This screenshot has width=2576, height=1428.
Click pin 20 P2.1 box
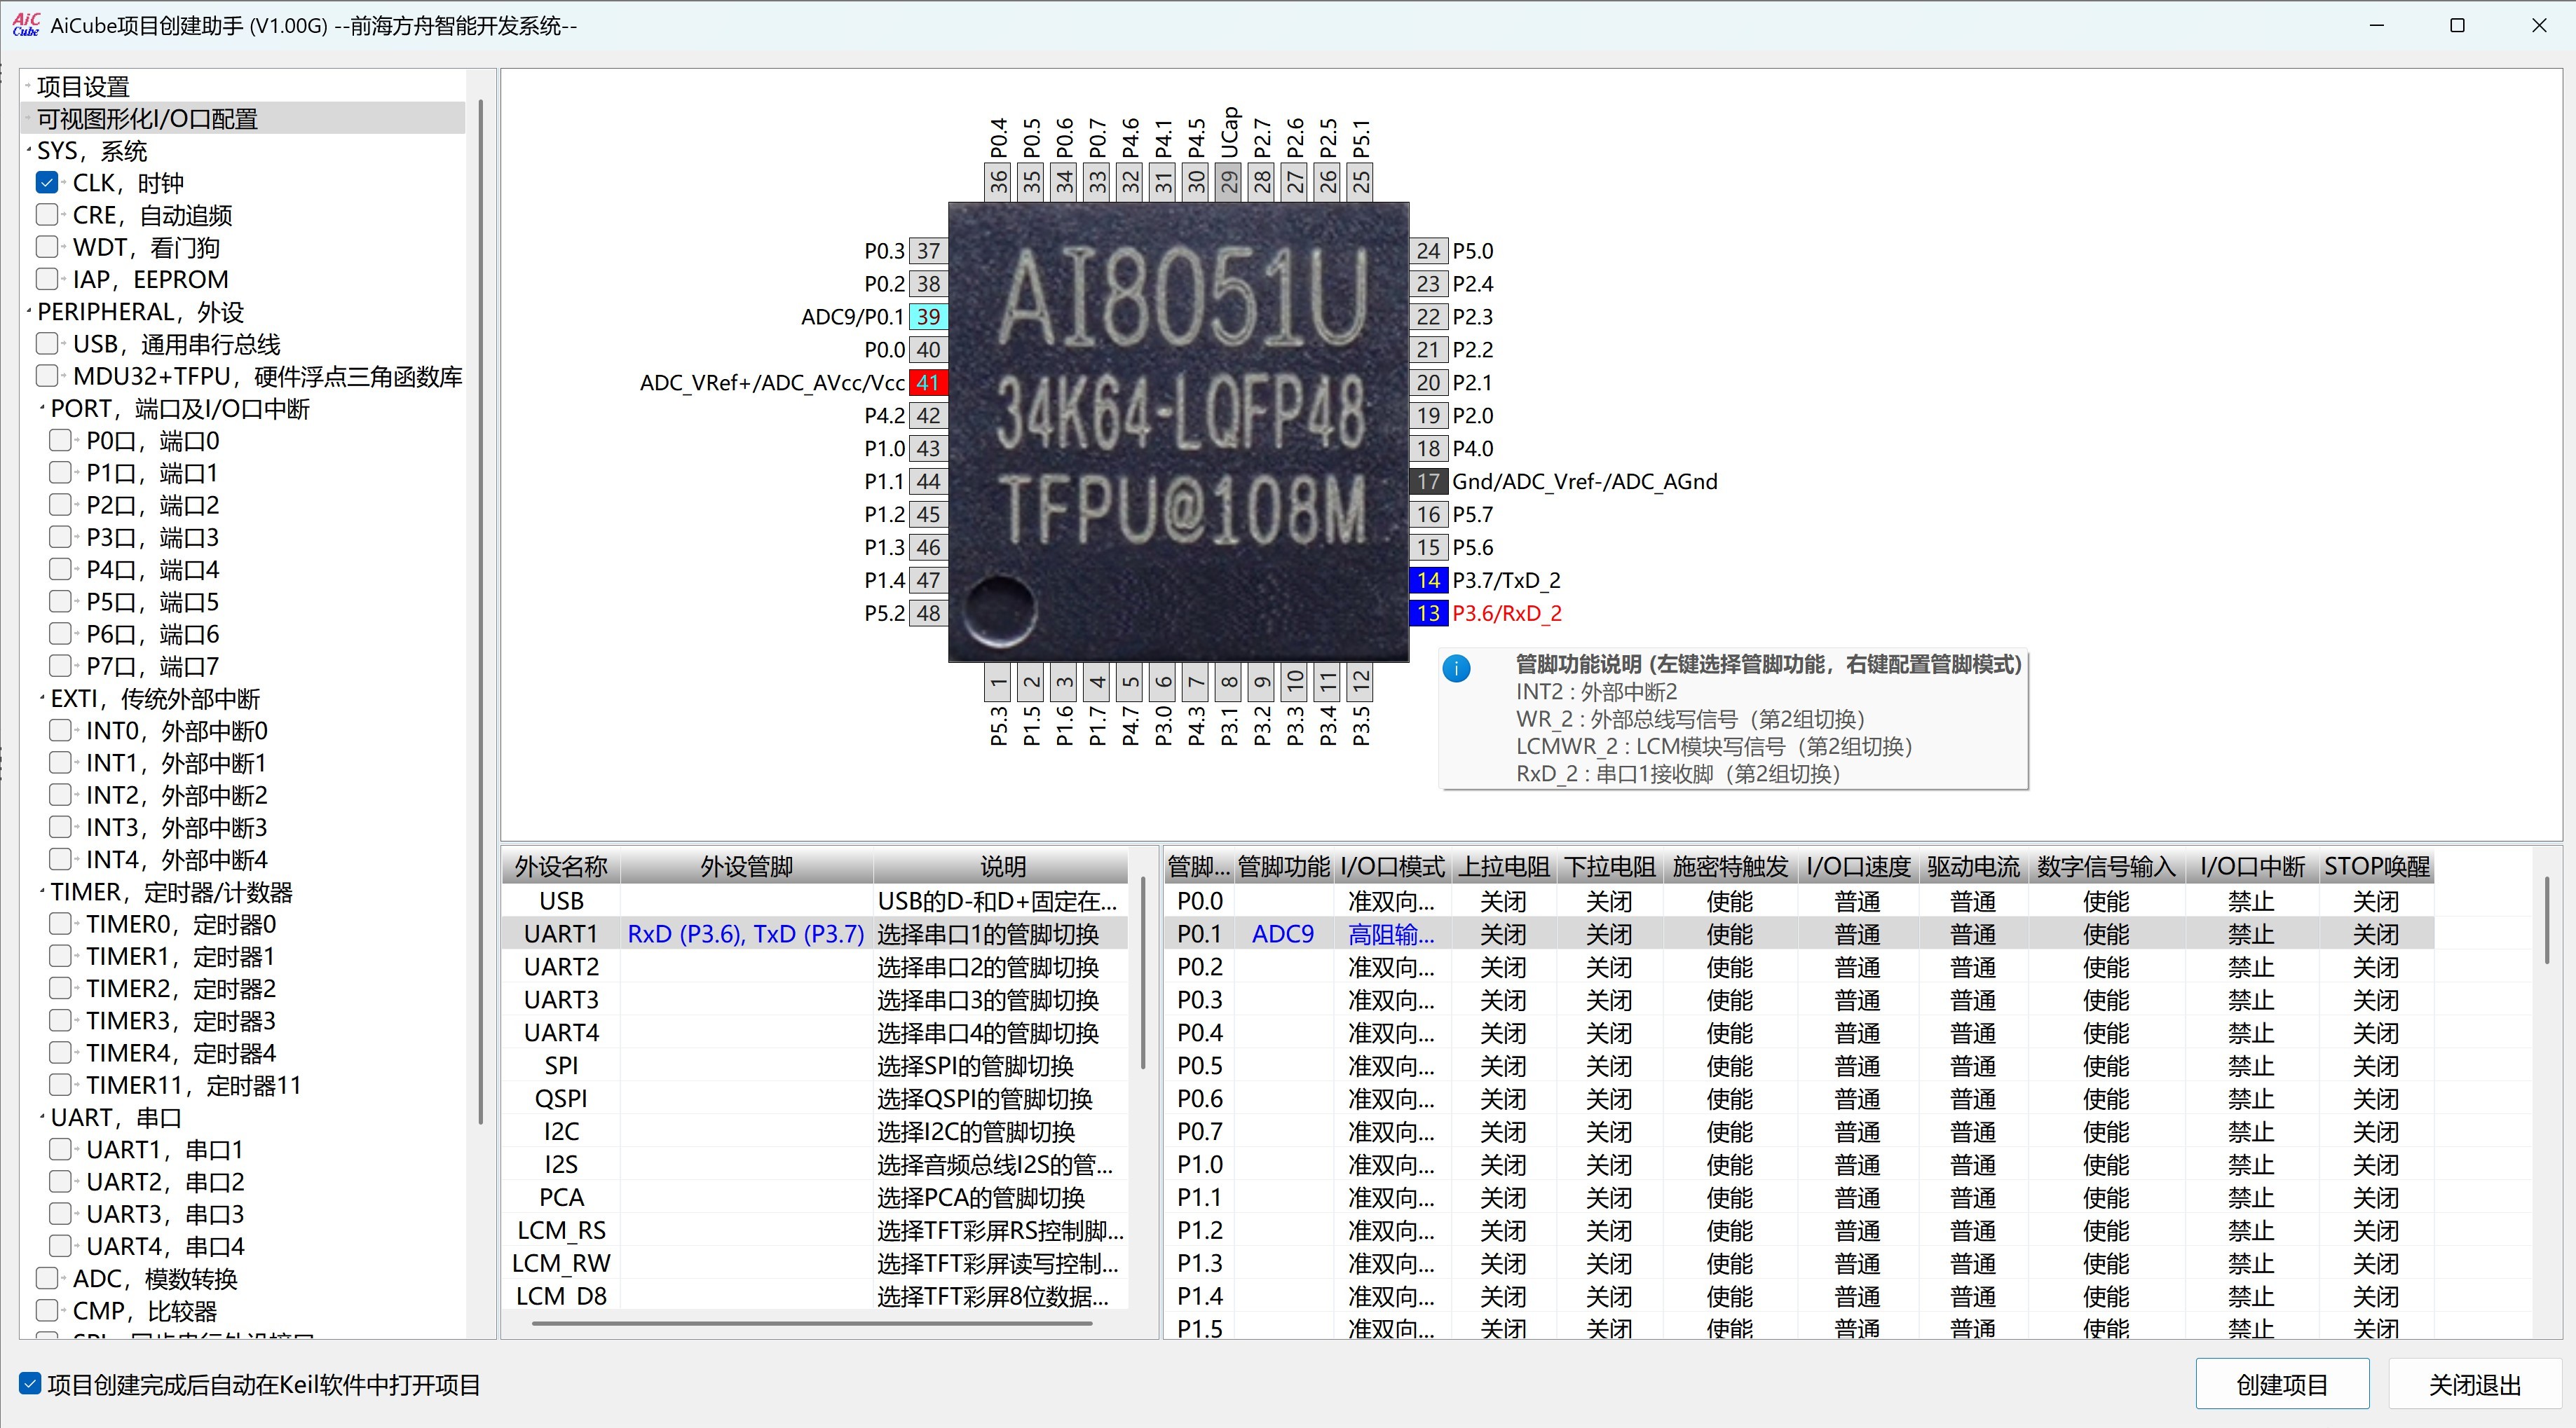click(1428, 383)
